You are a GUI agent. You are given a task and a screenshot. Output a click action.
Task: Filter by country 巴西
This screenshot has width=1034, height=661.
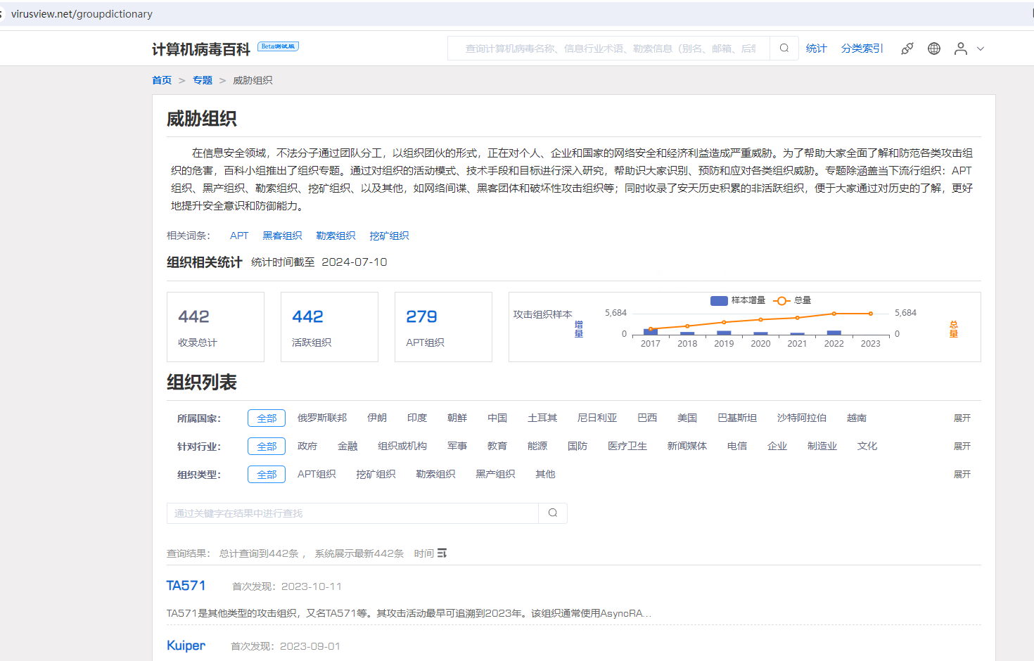(647, 418)
